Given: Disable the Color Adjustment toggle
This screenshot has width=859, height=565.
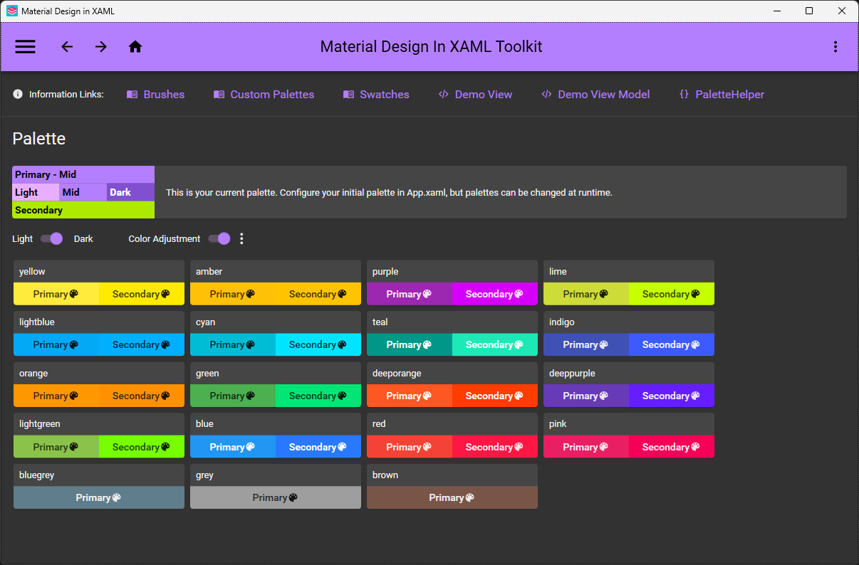Looking at the screenshot, I should [x=219, y=238].
